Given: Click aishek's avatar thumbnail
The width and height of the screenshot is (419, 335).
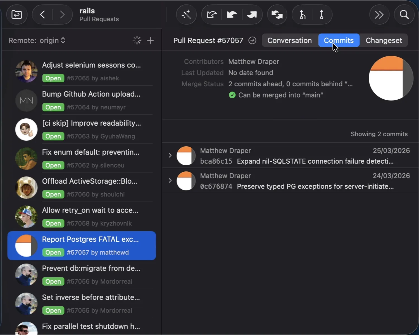Looking at the screenshot, I should tap(26, 71).
